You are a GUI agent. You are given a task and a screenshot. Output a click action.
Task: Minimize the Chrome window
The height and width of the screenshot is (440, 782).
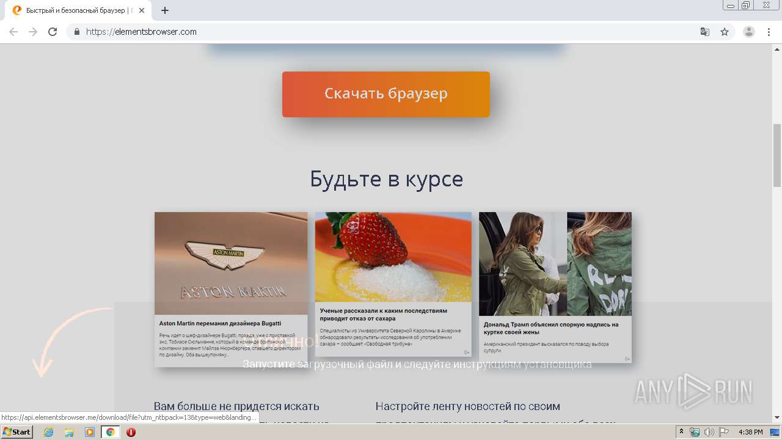(731, 5)
